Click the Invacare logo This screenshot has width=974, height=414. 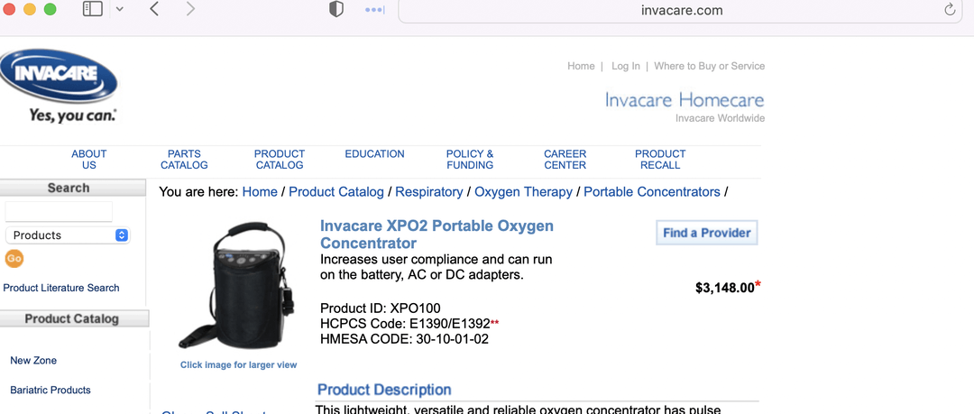59,87
